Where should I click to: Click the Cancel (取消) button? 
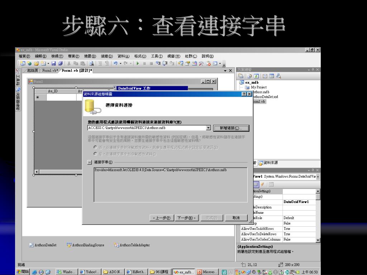tap(236, 218)
